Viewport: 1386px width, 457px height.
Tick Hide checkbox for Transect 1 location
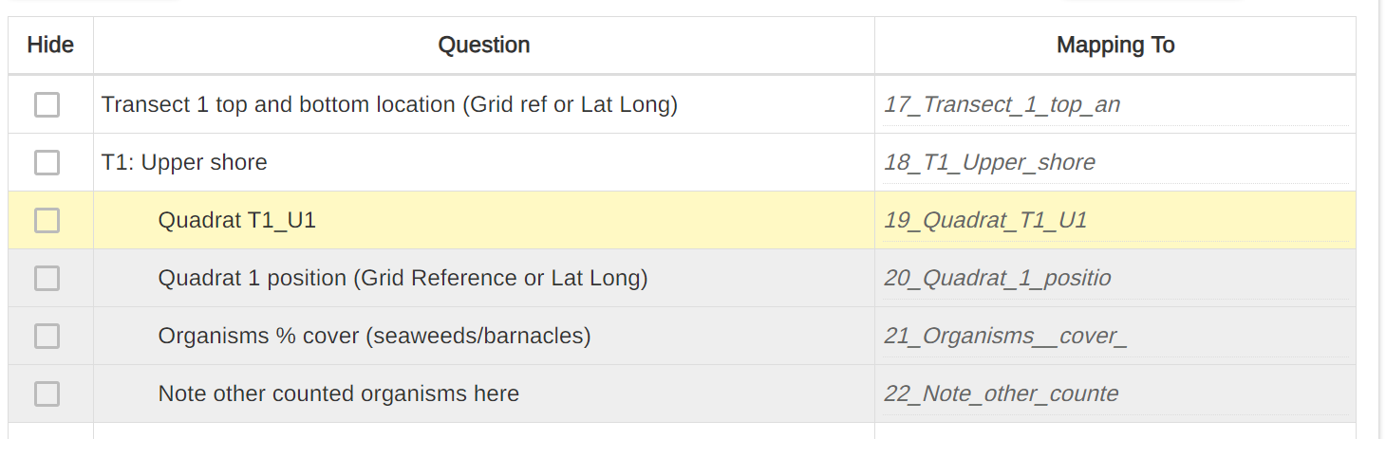tap(47, 105)
